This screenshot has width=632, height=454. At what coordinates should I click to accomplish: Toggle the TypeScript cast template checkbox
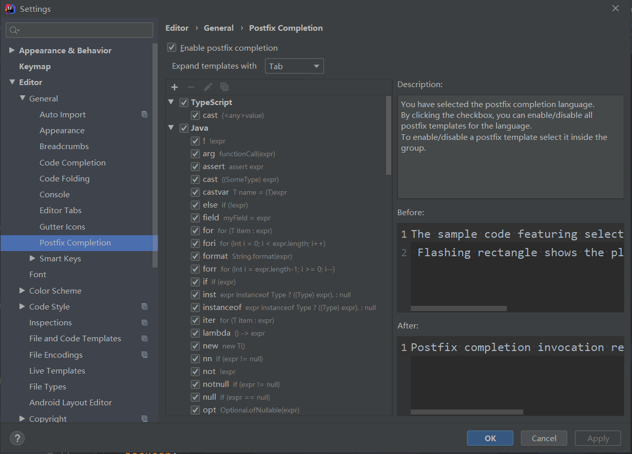click(x=195, y=115)
